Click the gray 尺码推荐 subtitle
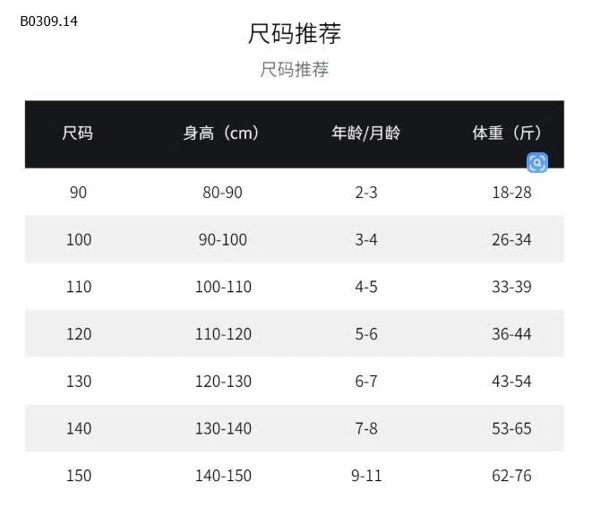 [295, 69]
